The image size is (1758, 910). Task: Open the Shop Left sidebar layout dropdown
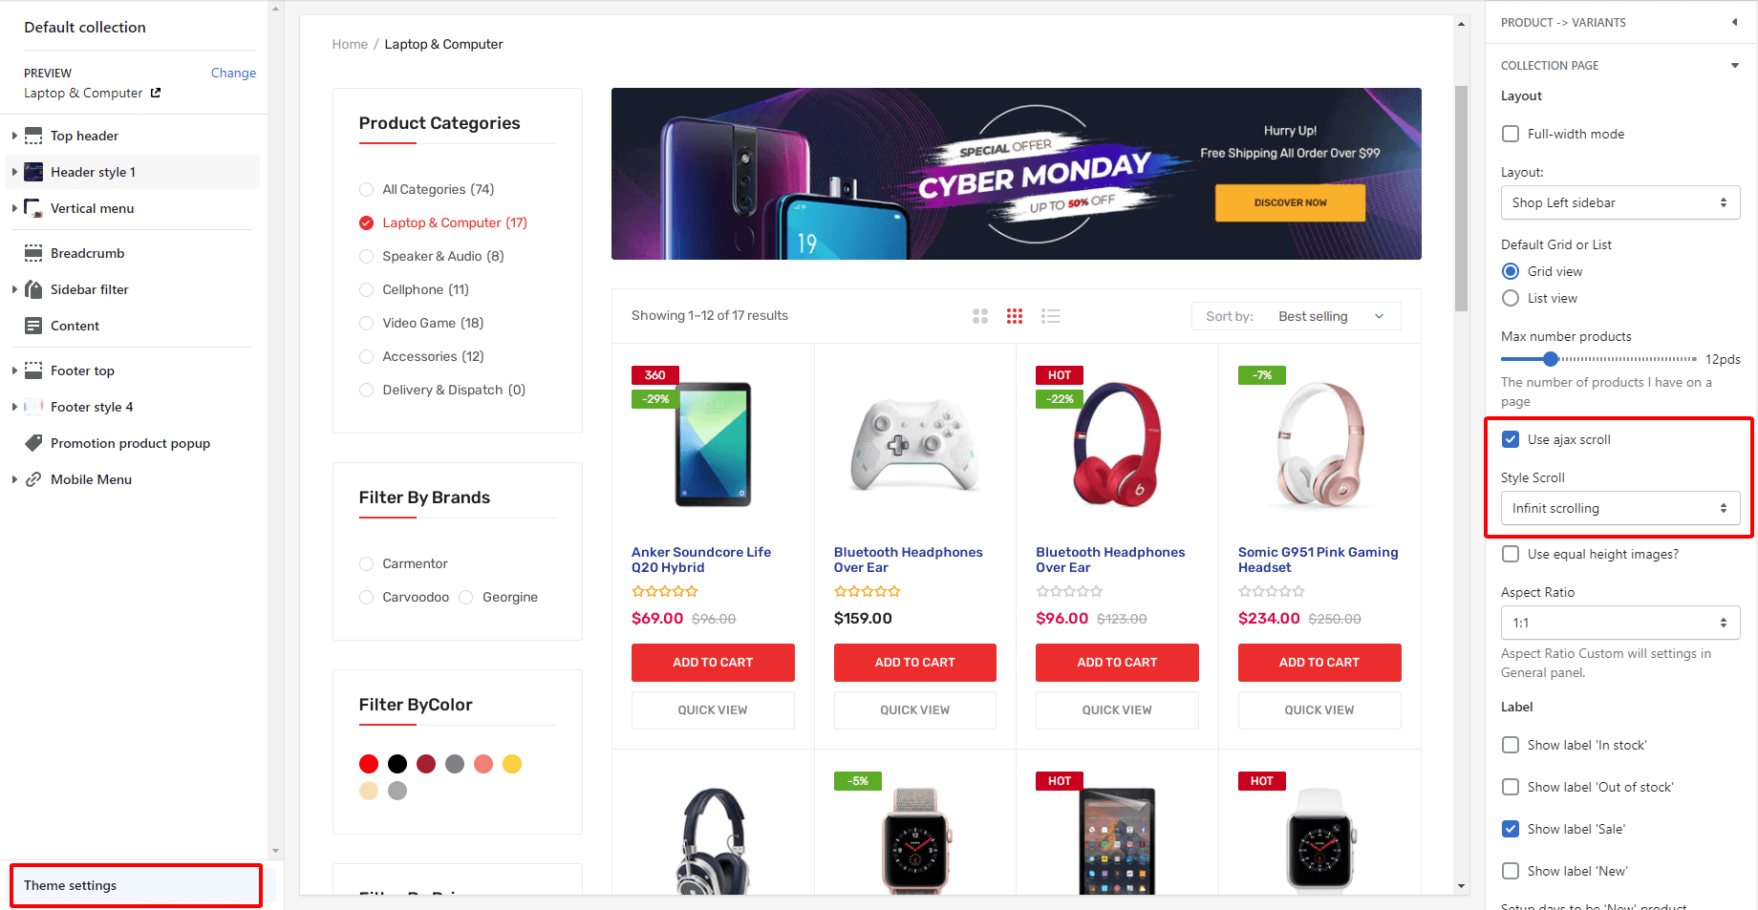coord(1620,202)
